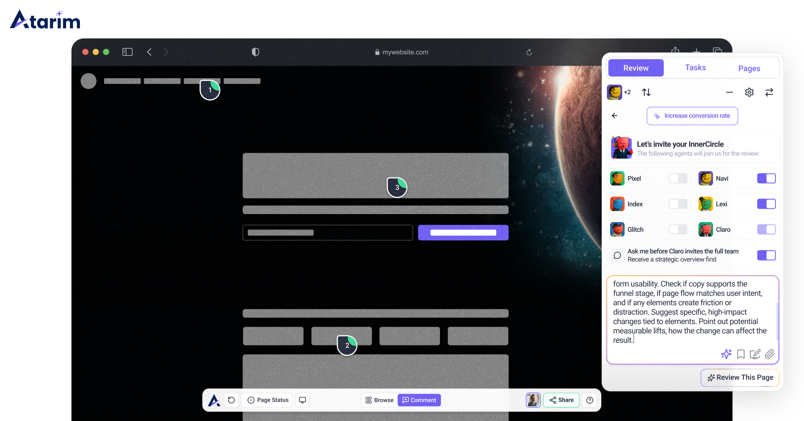Open the Pages tab

pos(749,67)
